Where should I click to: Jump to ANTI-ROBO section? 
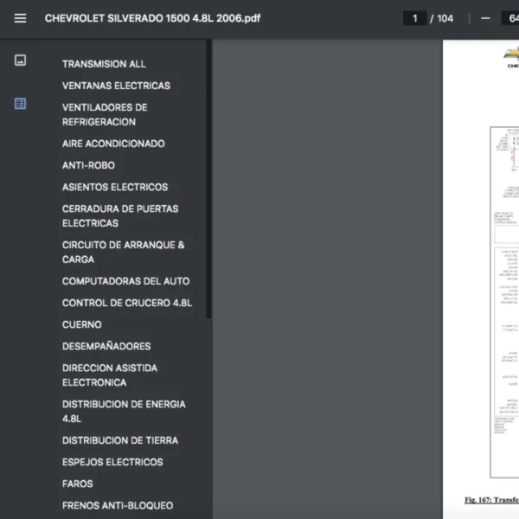[88, 165]
